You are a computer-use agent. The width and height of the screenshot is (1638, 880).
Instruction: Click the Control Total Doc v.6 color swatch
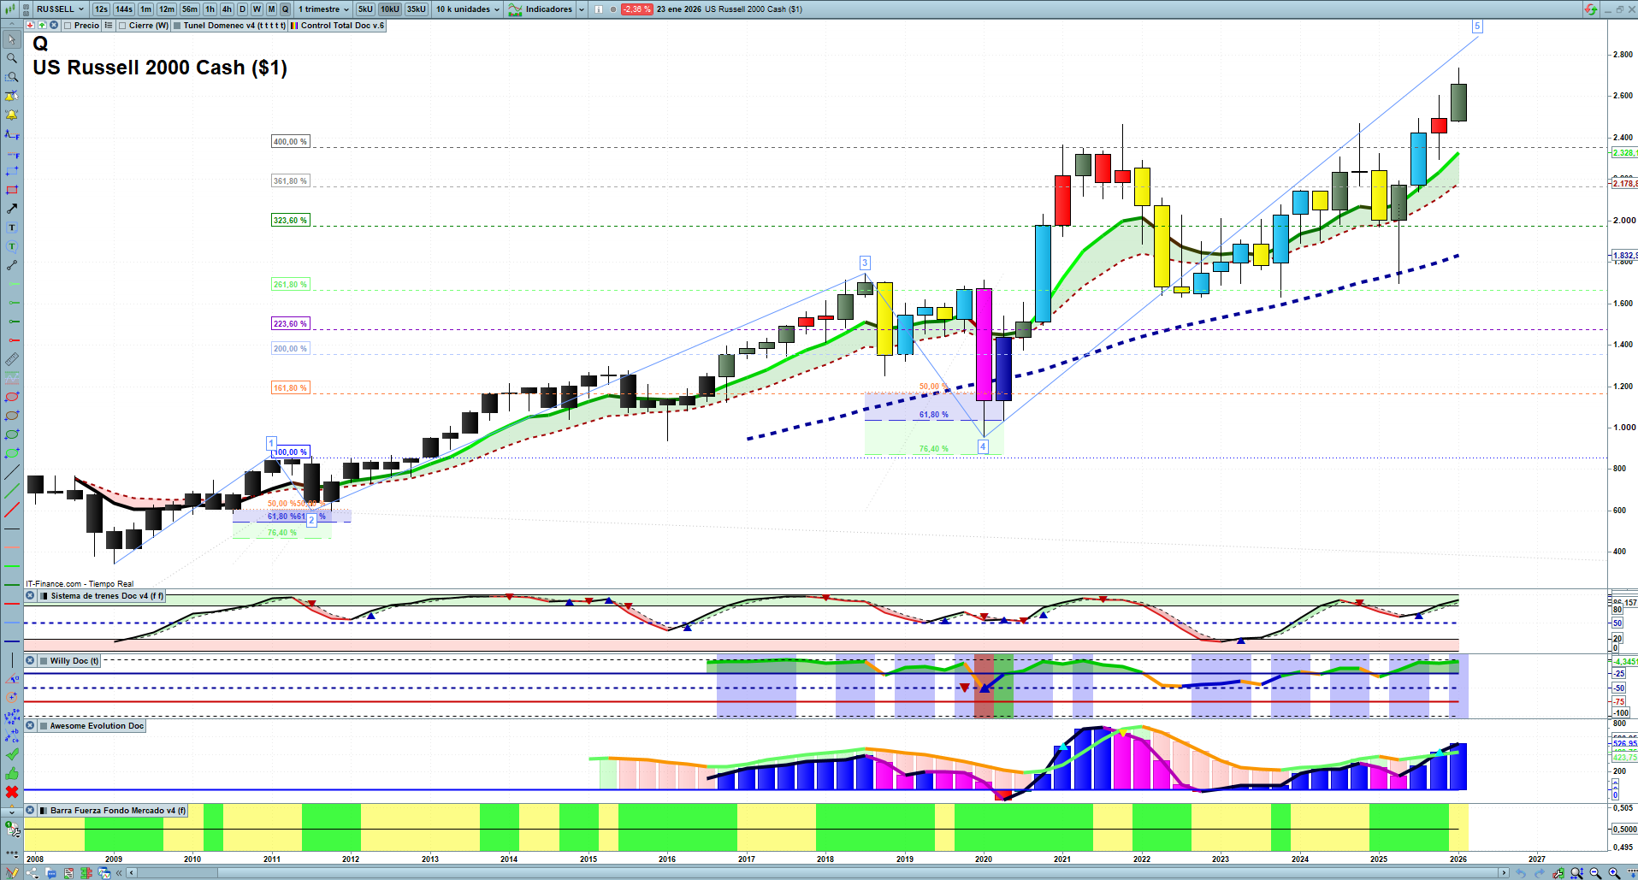(x=293, y=26)
